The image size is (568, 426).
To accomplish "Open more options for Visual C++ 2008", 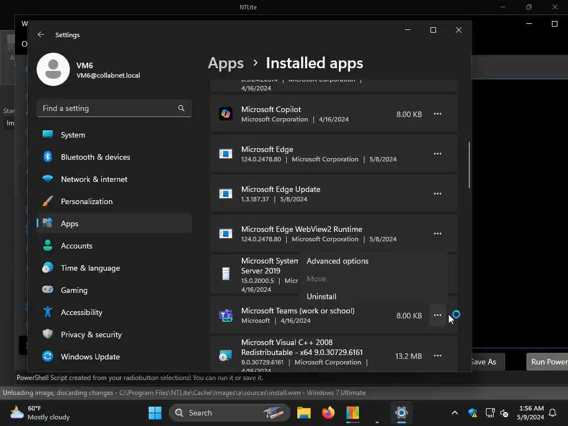I will [438, 356].
